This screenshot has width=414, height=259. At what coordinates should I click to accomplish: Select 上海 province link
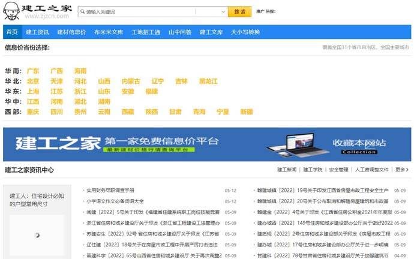tap(33, 92)
